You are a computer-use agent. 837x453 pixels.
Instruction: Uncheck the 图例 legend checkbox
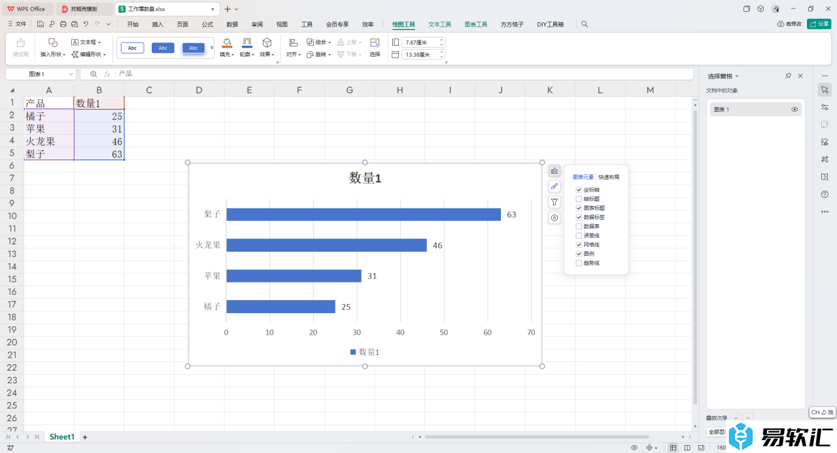pos(579,254)
